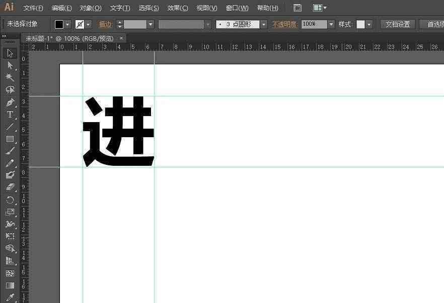The height and width of the screenshot is (303, 444).
Task: Adjust stroke weight stepper arrows
Action: [119, 24]
